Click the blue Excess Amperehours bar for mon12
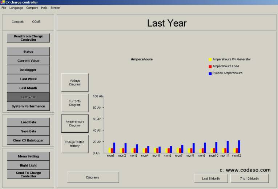Viewport: 278px width, 189px height. click(x=239, y=146)
